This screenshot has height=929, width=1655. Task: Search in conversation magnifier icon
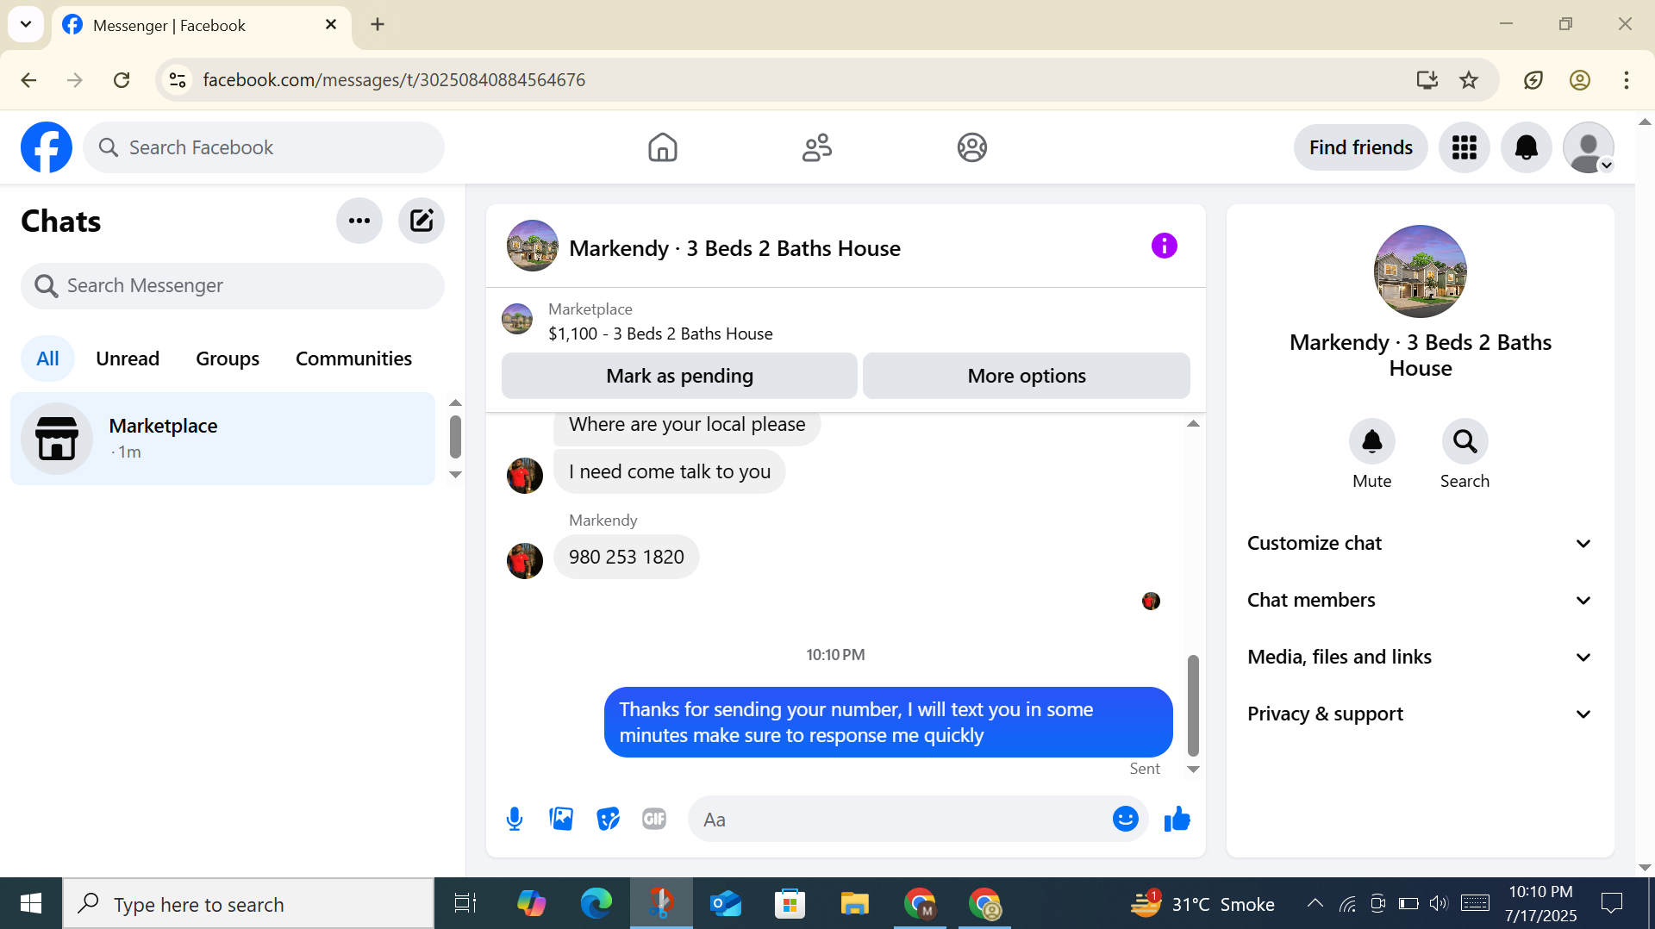(x=1465, y=441)
